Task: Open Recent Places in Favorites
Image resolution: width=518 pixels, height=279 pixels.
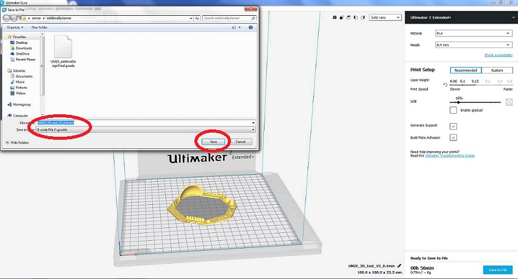Action: click(23, 60)
